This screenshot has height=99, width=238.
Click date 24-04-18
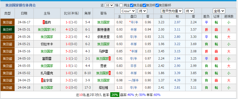tap(24, 88)
